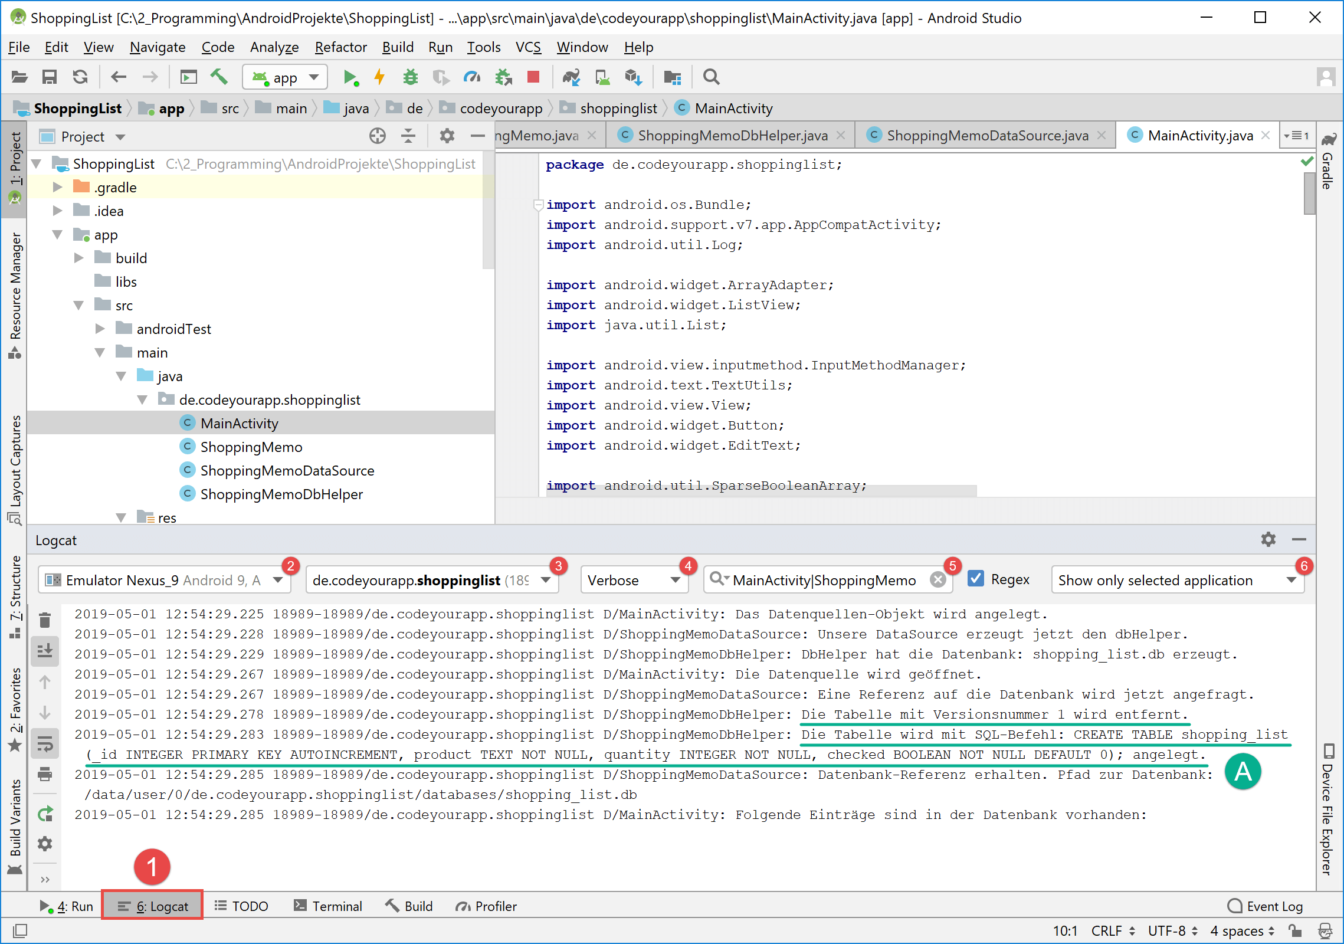Navigate back with the left arrow icon
Viewport: 1344px width, 944px height.
click(119, 77)
